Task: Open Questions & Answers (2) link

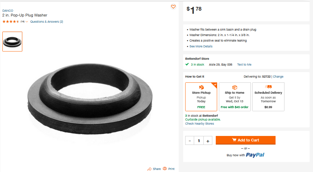Action: pos(46,22)
